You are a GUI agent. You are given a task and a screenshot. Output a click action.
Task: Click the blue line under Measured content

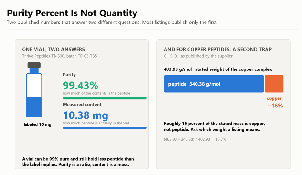[105, 128]
